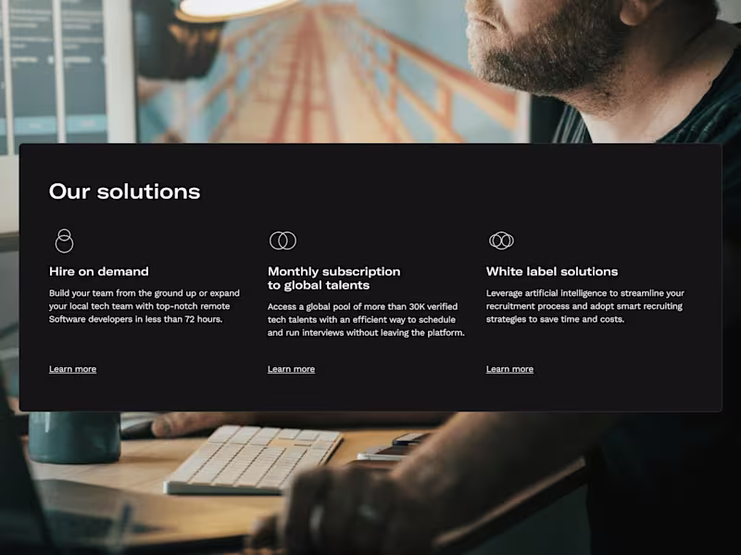The image size is (741, 555).
Task: Click the description text about 72 hours hiring
Action: [x=144, y=306]
